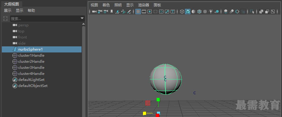Toggle the Safe Title icon

173,12
